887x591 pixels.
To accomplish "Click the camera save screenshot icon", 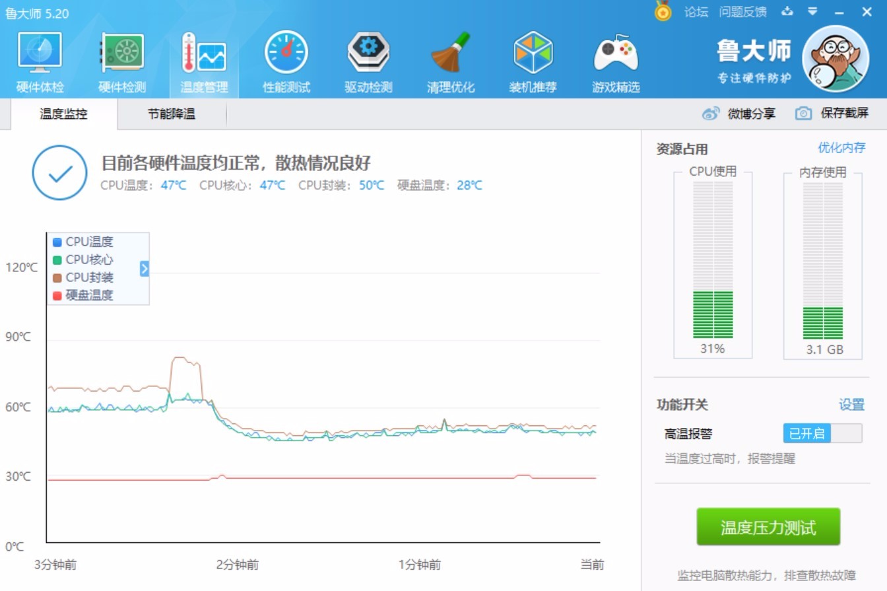I will click(803, 114).
